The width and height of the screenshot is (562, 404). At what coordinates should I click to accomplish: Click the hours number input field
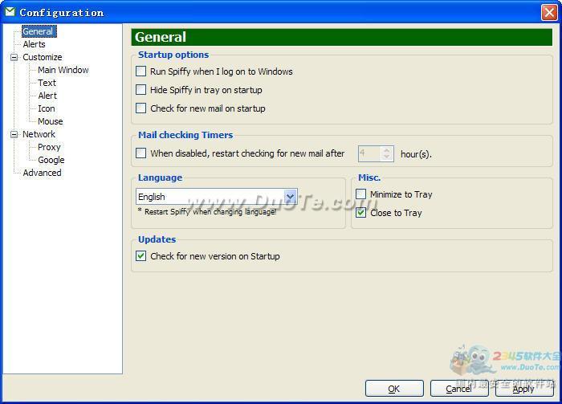(369, 153)
